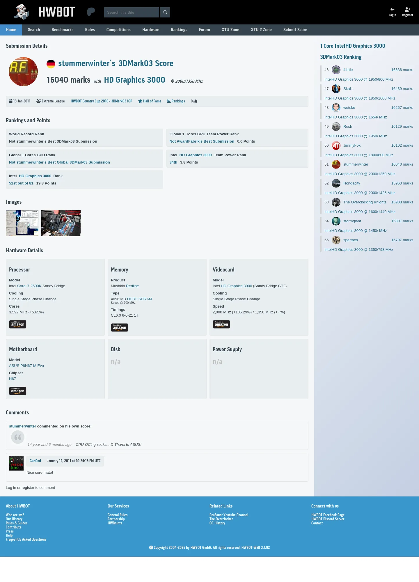
Task: Open the Benchmarks menu item
Action: tap(63, 30)
